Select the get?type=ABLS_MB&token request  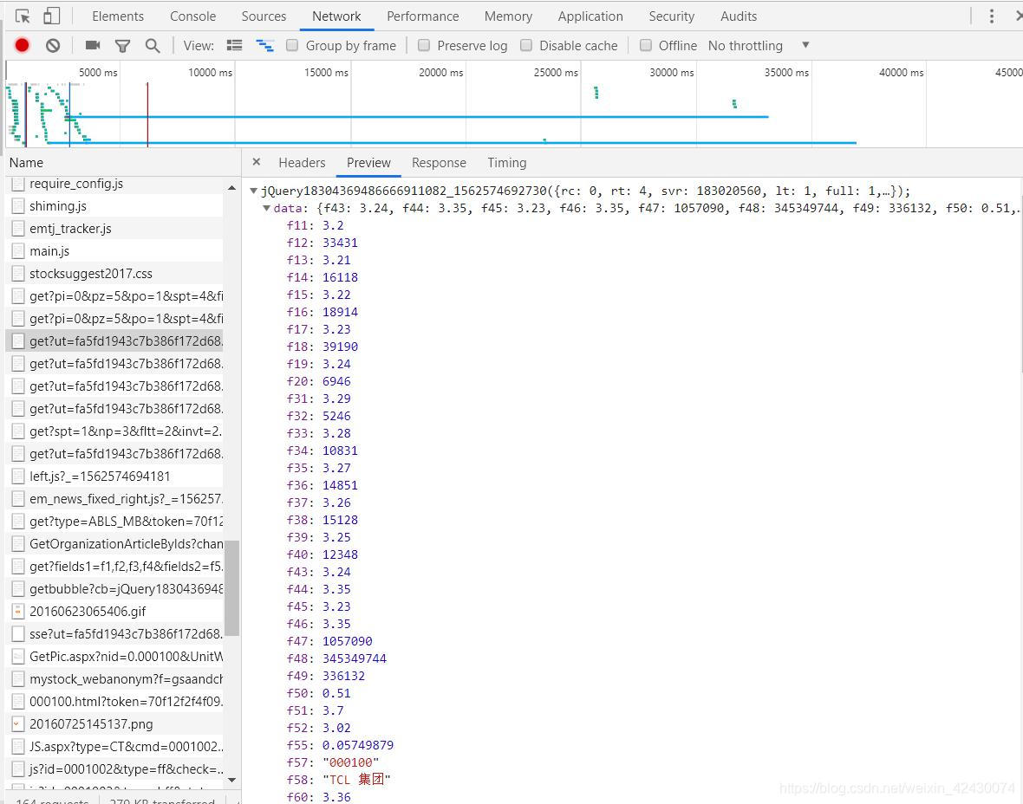pyautogui.click(x=114, y=522)
